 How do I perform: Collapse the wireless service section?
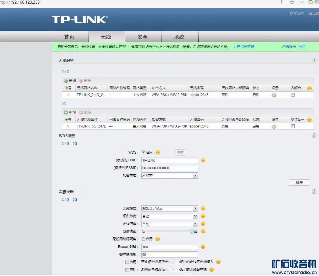coord(314,60)
